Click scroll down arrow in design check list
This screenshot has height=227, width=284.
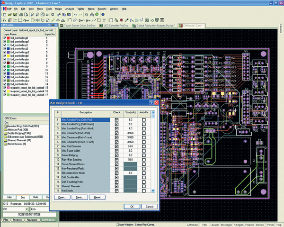[x=153, y=191]
